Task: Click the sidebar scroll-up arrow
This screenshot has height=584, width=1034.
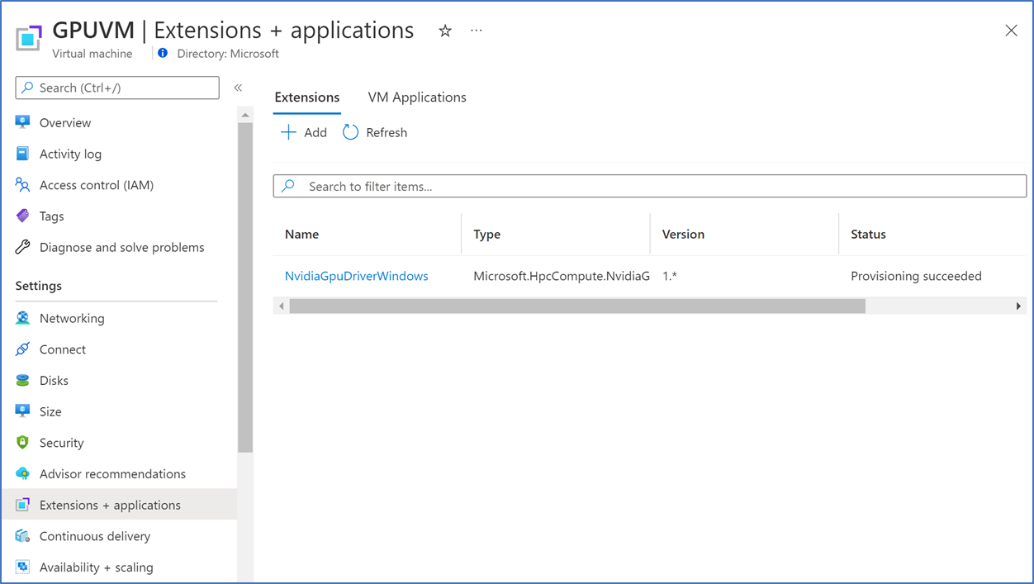Action: [245, 115]
